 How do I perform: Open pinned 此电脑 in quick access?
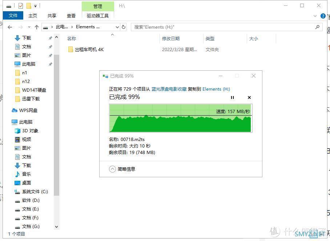(29, 64)
